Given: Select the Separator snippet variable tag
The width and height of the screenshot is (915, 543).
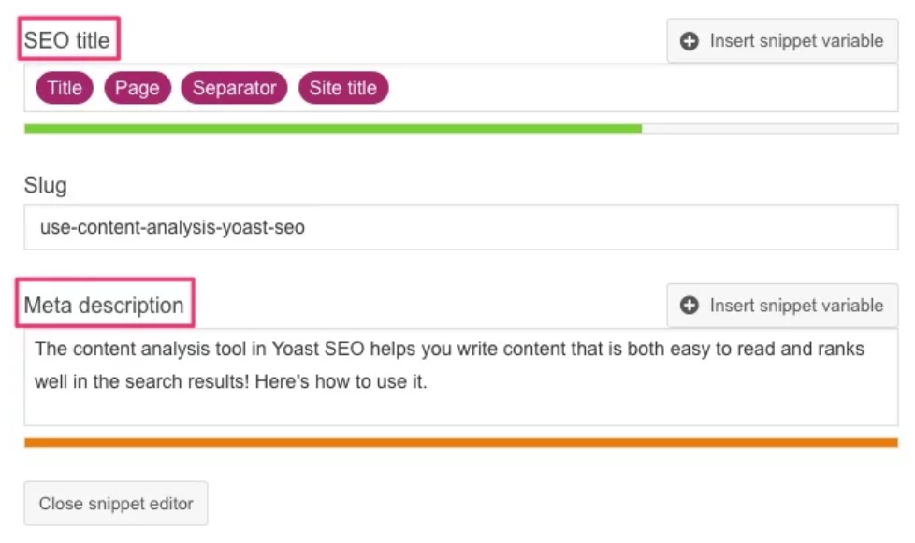Looking at the screenshot, I should tap(234, 88).
